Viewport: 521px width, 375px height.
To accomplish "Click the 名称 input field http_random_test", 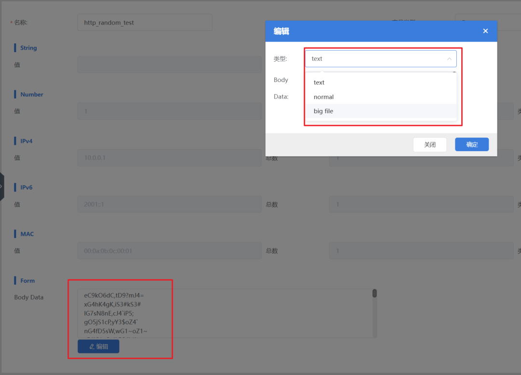I will click(145, 23).
